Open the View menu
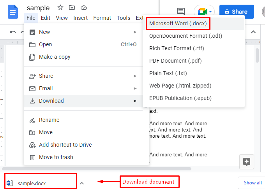This screenshot has height=191, width=265. 62,18
